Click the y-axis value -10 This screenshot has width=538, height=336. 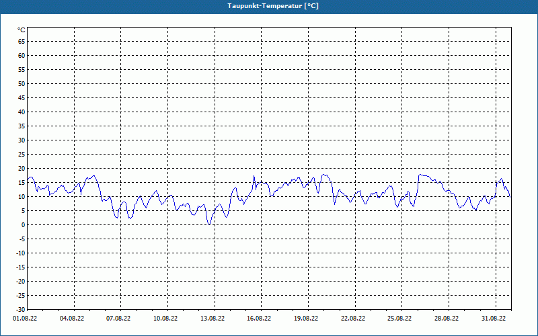(x=21, y=253)
